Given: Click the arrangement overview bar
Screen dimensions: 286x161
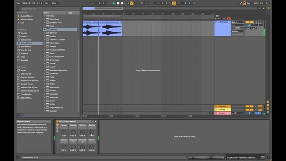Looking at the screenshot, I should [170, 8].
